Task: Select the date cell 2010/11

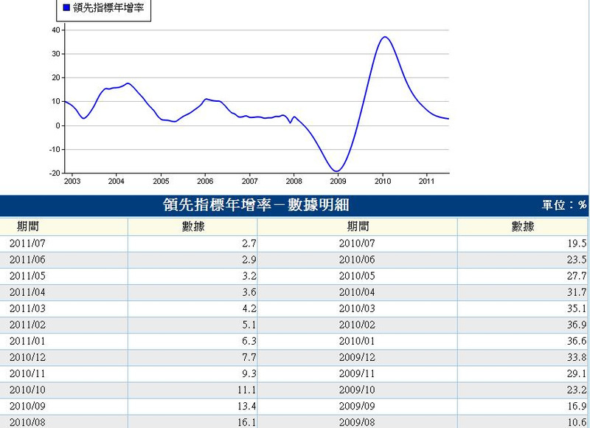Action: 27,373
